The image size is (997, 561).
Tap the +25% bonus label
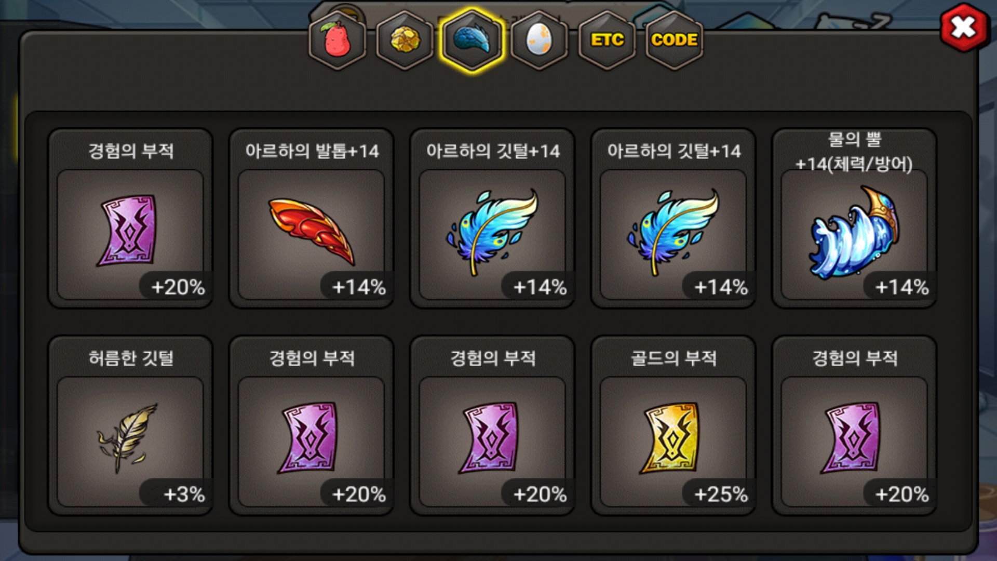[721, 494]
